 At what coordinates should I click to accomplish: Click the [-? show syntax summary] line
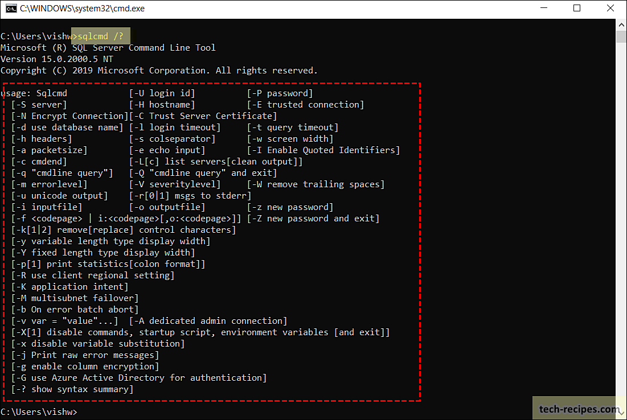72,389
